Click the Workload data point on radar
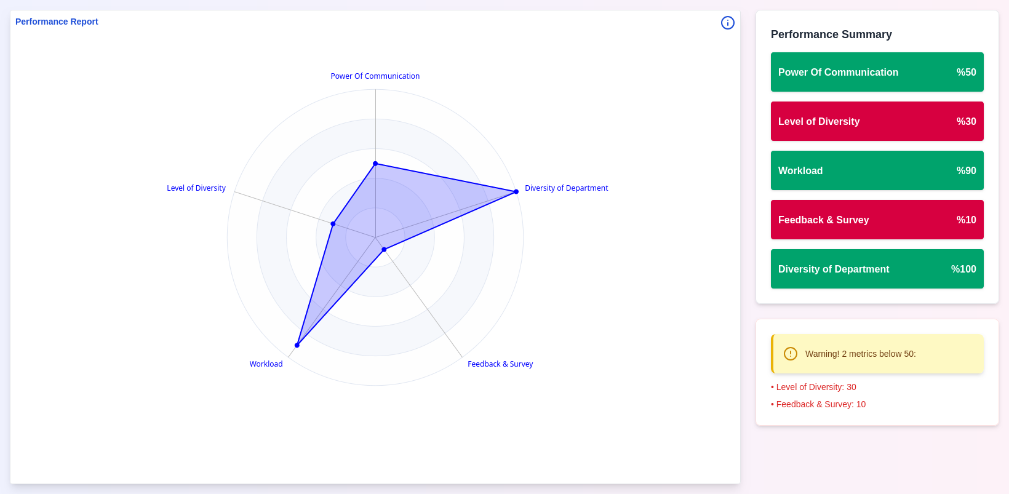Image resolution: width=1009 pixels, height=494 pixels. pyautogui.click(x=297, y=345)
